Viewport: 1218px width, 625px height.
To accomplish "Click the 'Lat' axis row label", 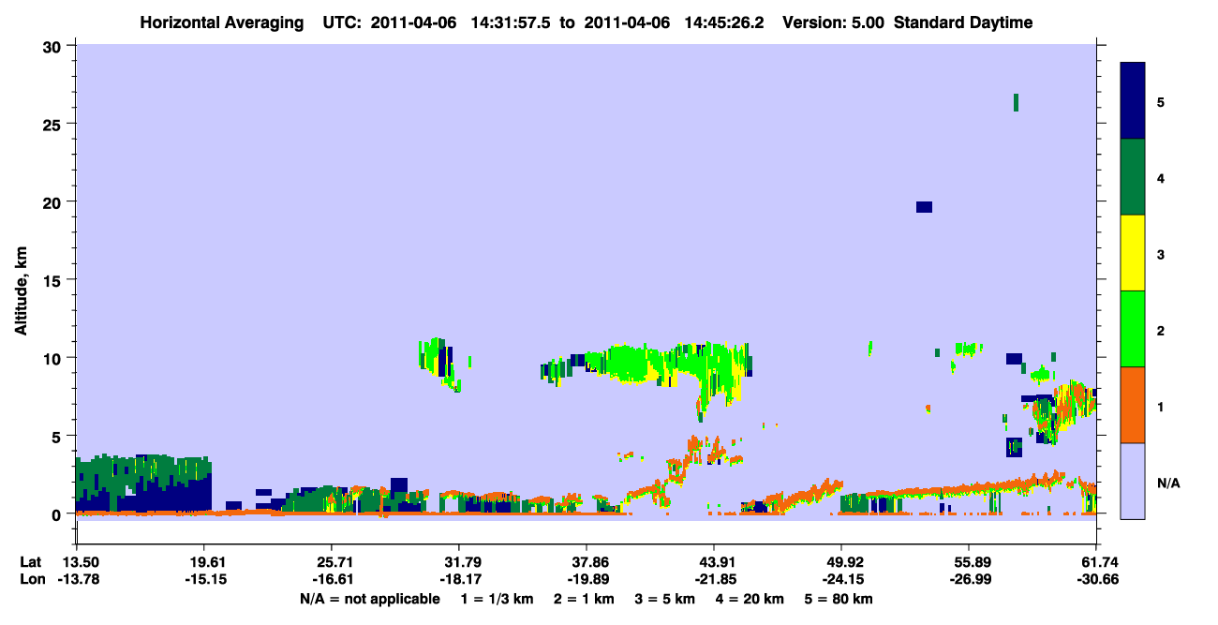I will (x=30, y=562).
